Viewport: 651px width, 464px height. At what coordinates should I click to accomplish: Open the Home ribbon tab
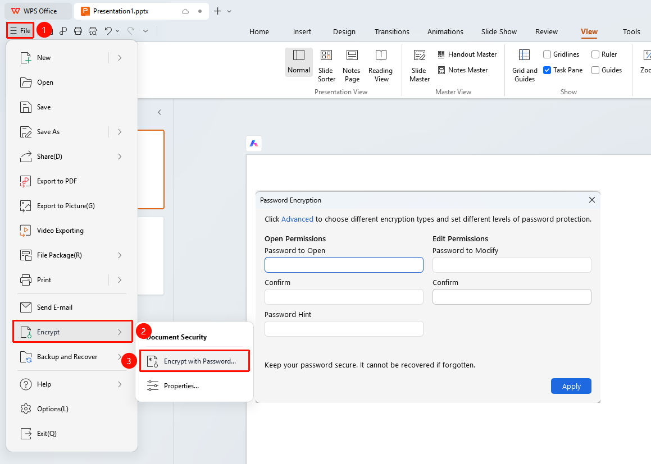point(259,31)
